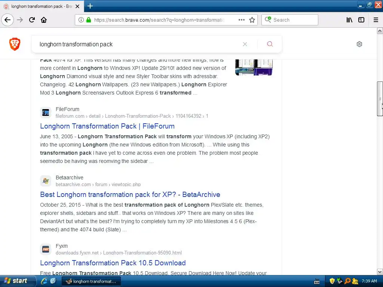Close the longhorn transformation pack tab
Viewport: 383px width, 287px height.
(x=77, y=6)
